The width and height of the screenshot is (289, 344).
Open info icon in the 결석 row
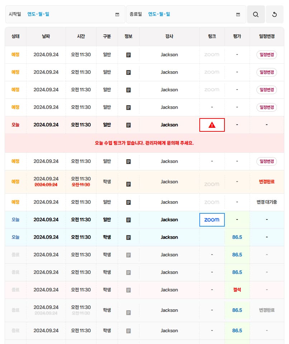(128, 290)
